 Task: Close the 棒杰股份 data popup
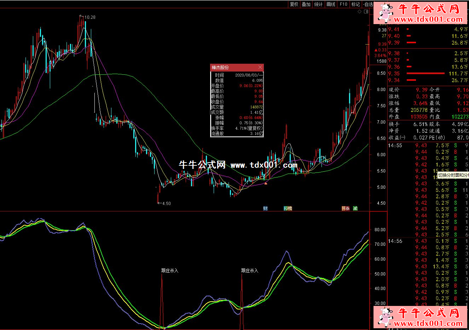260,67
